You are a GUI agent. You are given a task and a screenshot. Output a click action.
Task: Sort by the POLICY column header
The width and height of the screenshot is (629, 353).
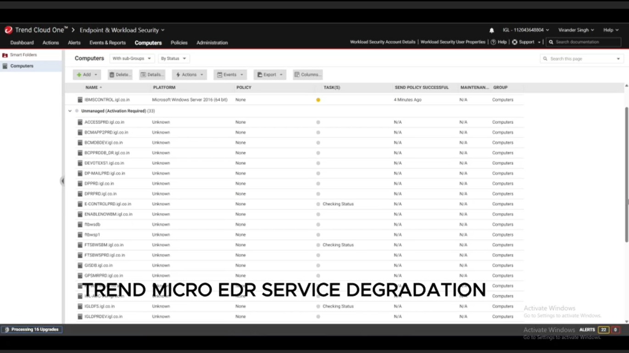(244, 88)
